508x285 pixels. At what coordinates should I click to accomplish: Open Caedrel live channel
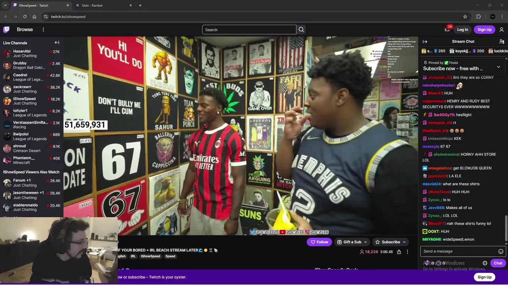click(x=32, y=77)
